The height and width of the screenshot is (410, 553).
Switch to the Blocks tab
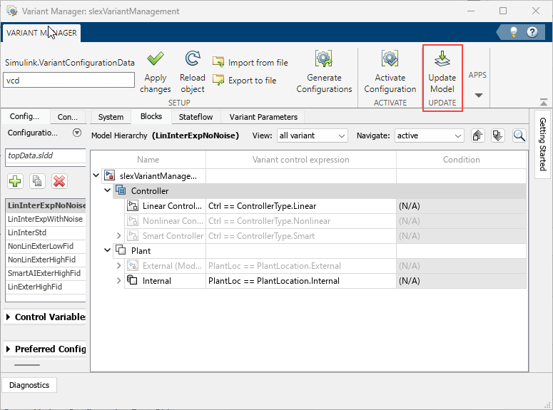click(x=151, y=117)
